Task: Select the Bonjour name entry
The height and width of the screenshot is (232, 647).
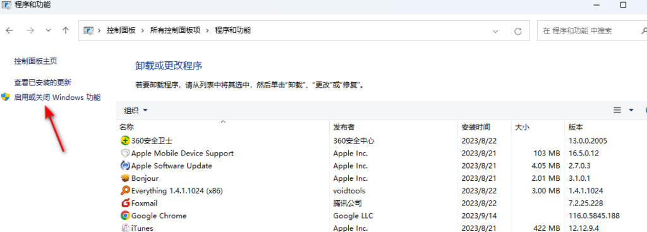Action: point(145,178)
